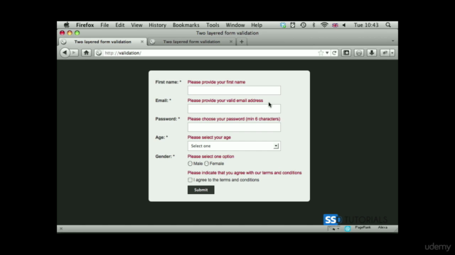The height and width of the screenshot is (255, 455).
Task: Click the First name input field
Action: tap(234, 90)
